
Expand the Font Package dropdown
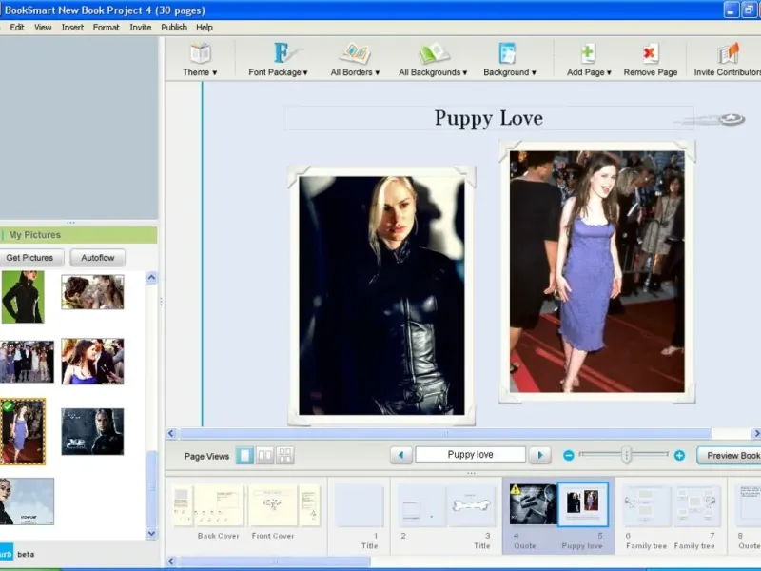278,59
